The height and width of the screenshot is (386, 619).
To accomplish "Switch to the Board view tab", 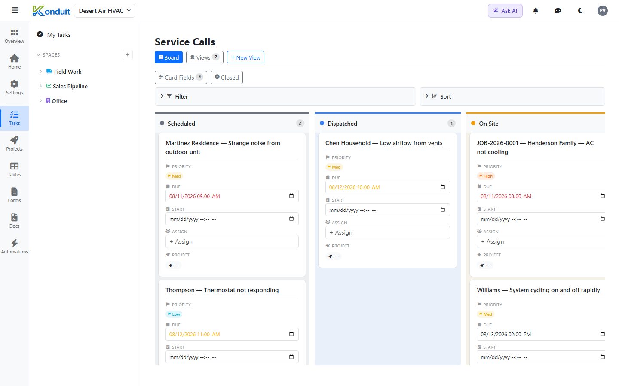I will (169, 57).
